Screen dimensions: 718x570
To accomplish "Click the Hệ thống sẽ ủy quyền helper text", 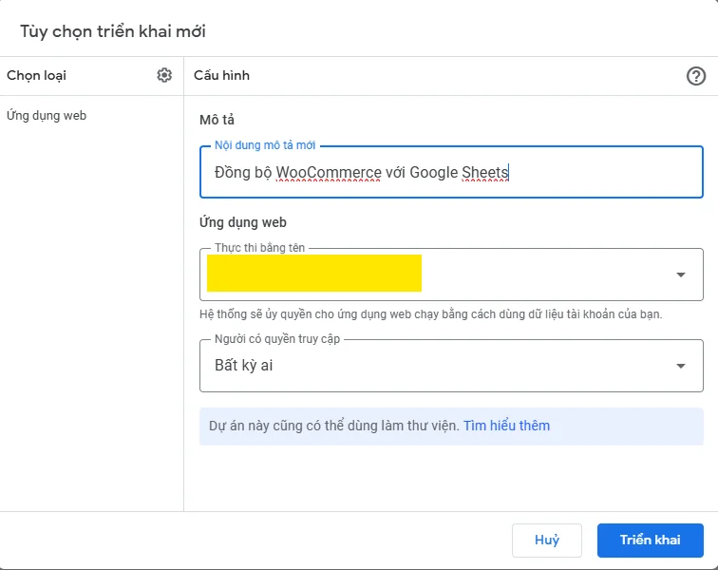I will tap(431, 314).
